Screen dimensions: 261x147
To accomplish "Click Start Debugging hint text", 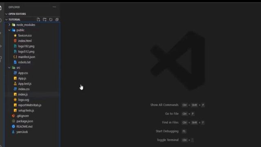I will click(167, 131).
